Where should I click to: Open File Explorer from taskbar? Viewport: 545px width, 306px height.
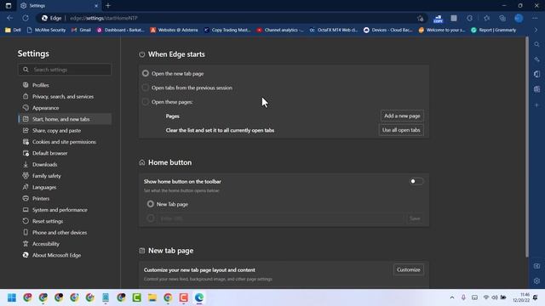152,297
